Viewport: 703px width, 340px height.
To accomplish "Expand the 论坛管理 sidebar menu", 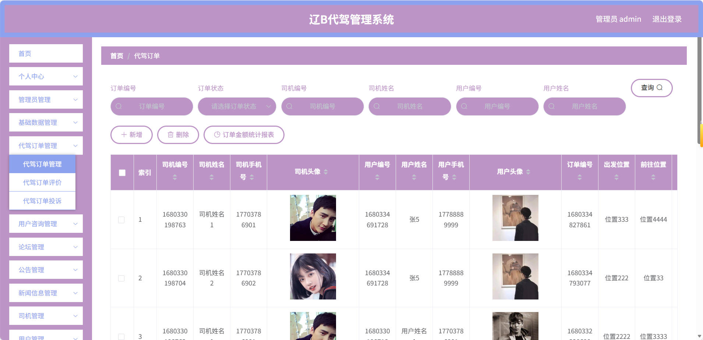I will point(46,247).
